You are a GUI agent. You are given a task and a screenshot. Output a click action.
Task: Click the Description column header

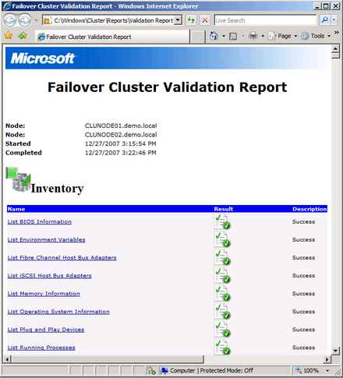[x=309, y=209]
